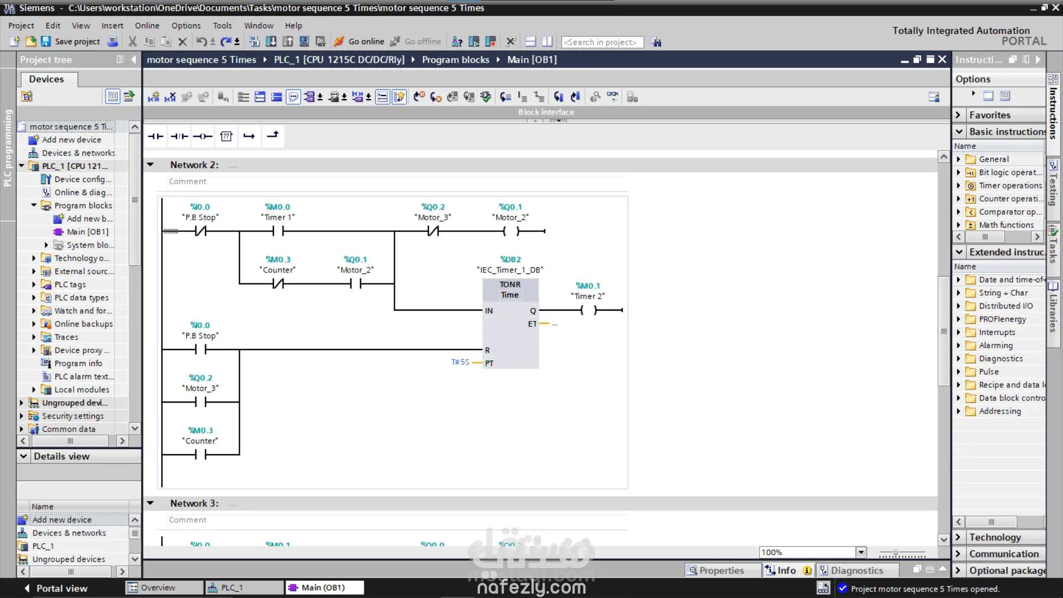Expand the System blocks folder
This screenshot has height=598, width=1063.
(47, 245)
